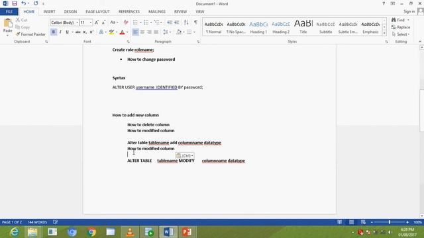Open the font size dropdown

click(x=91, y=22)
